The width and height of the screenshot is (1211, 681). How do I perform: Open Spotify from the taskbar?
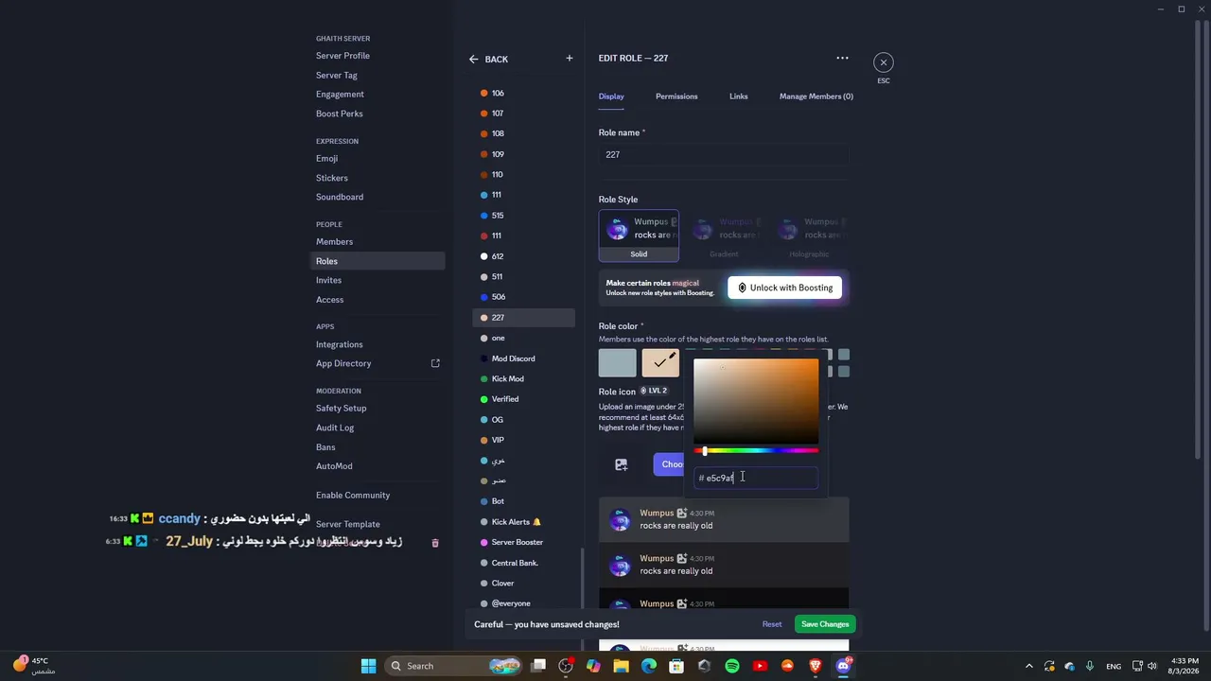point(732,666)
